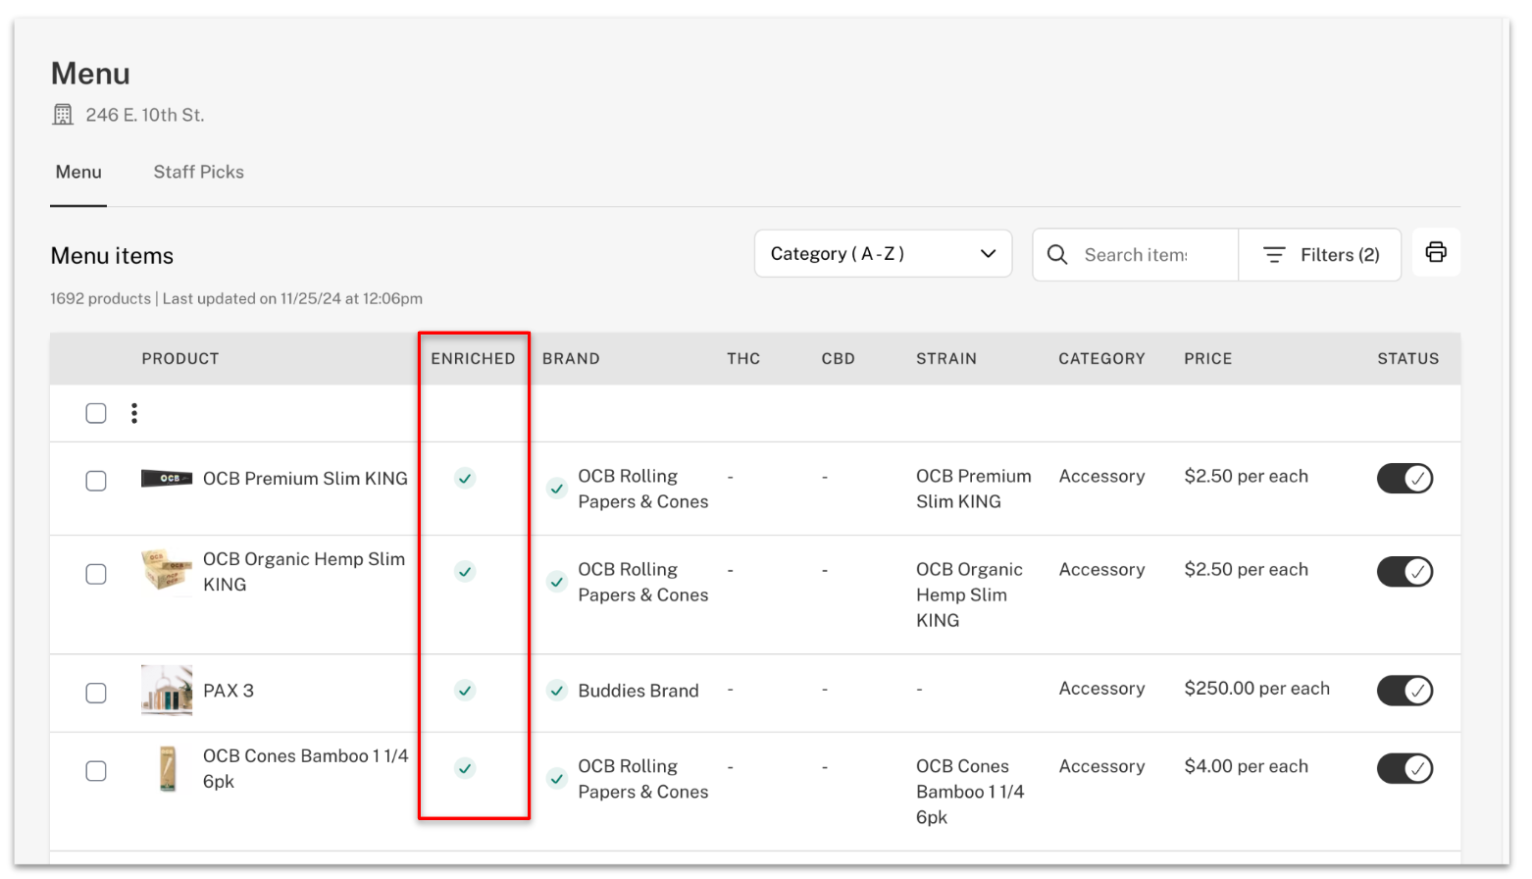Click brand verified check on OCB Organic Hemp row

(557, 582)
